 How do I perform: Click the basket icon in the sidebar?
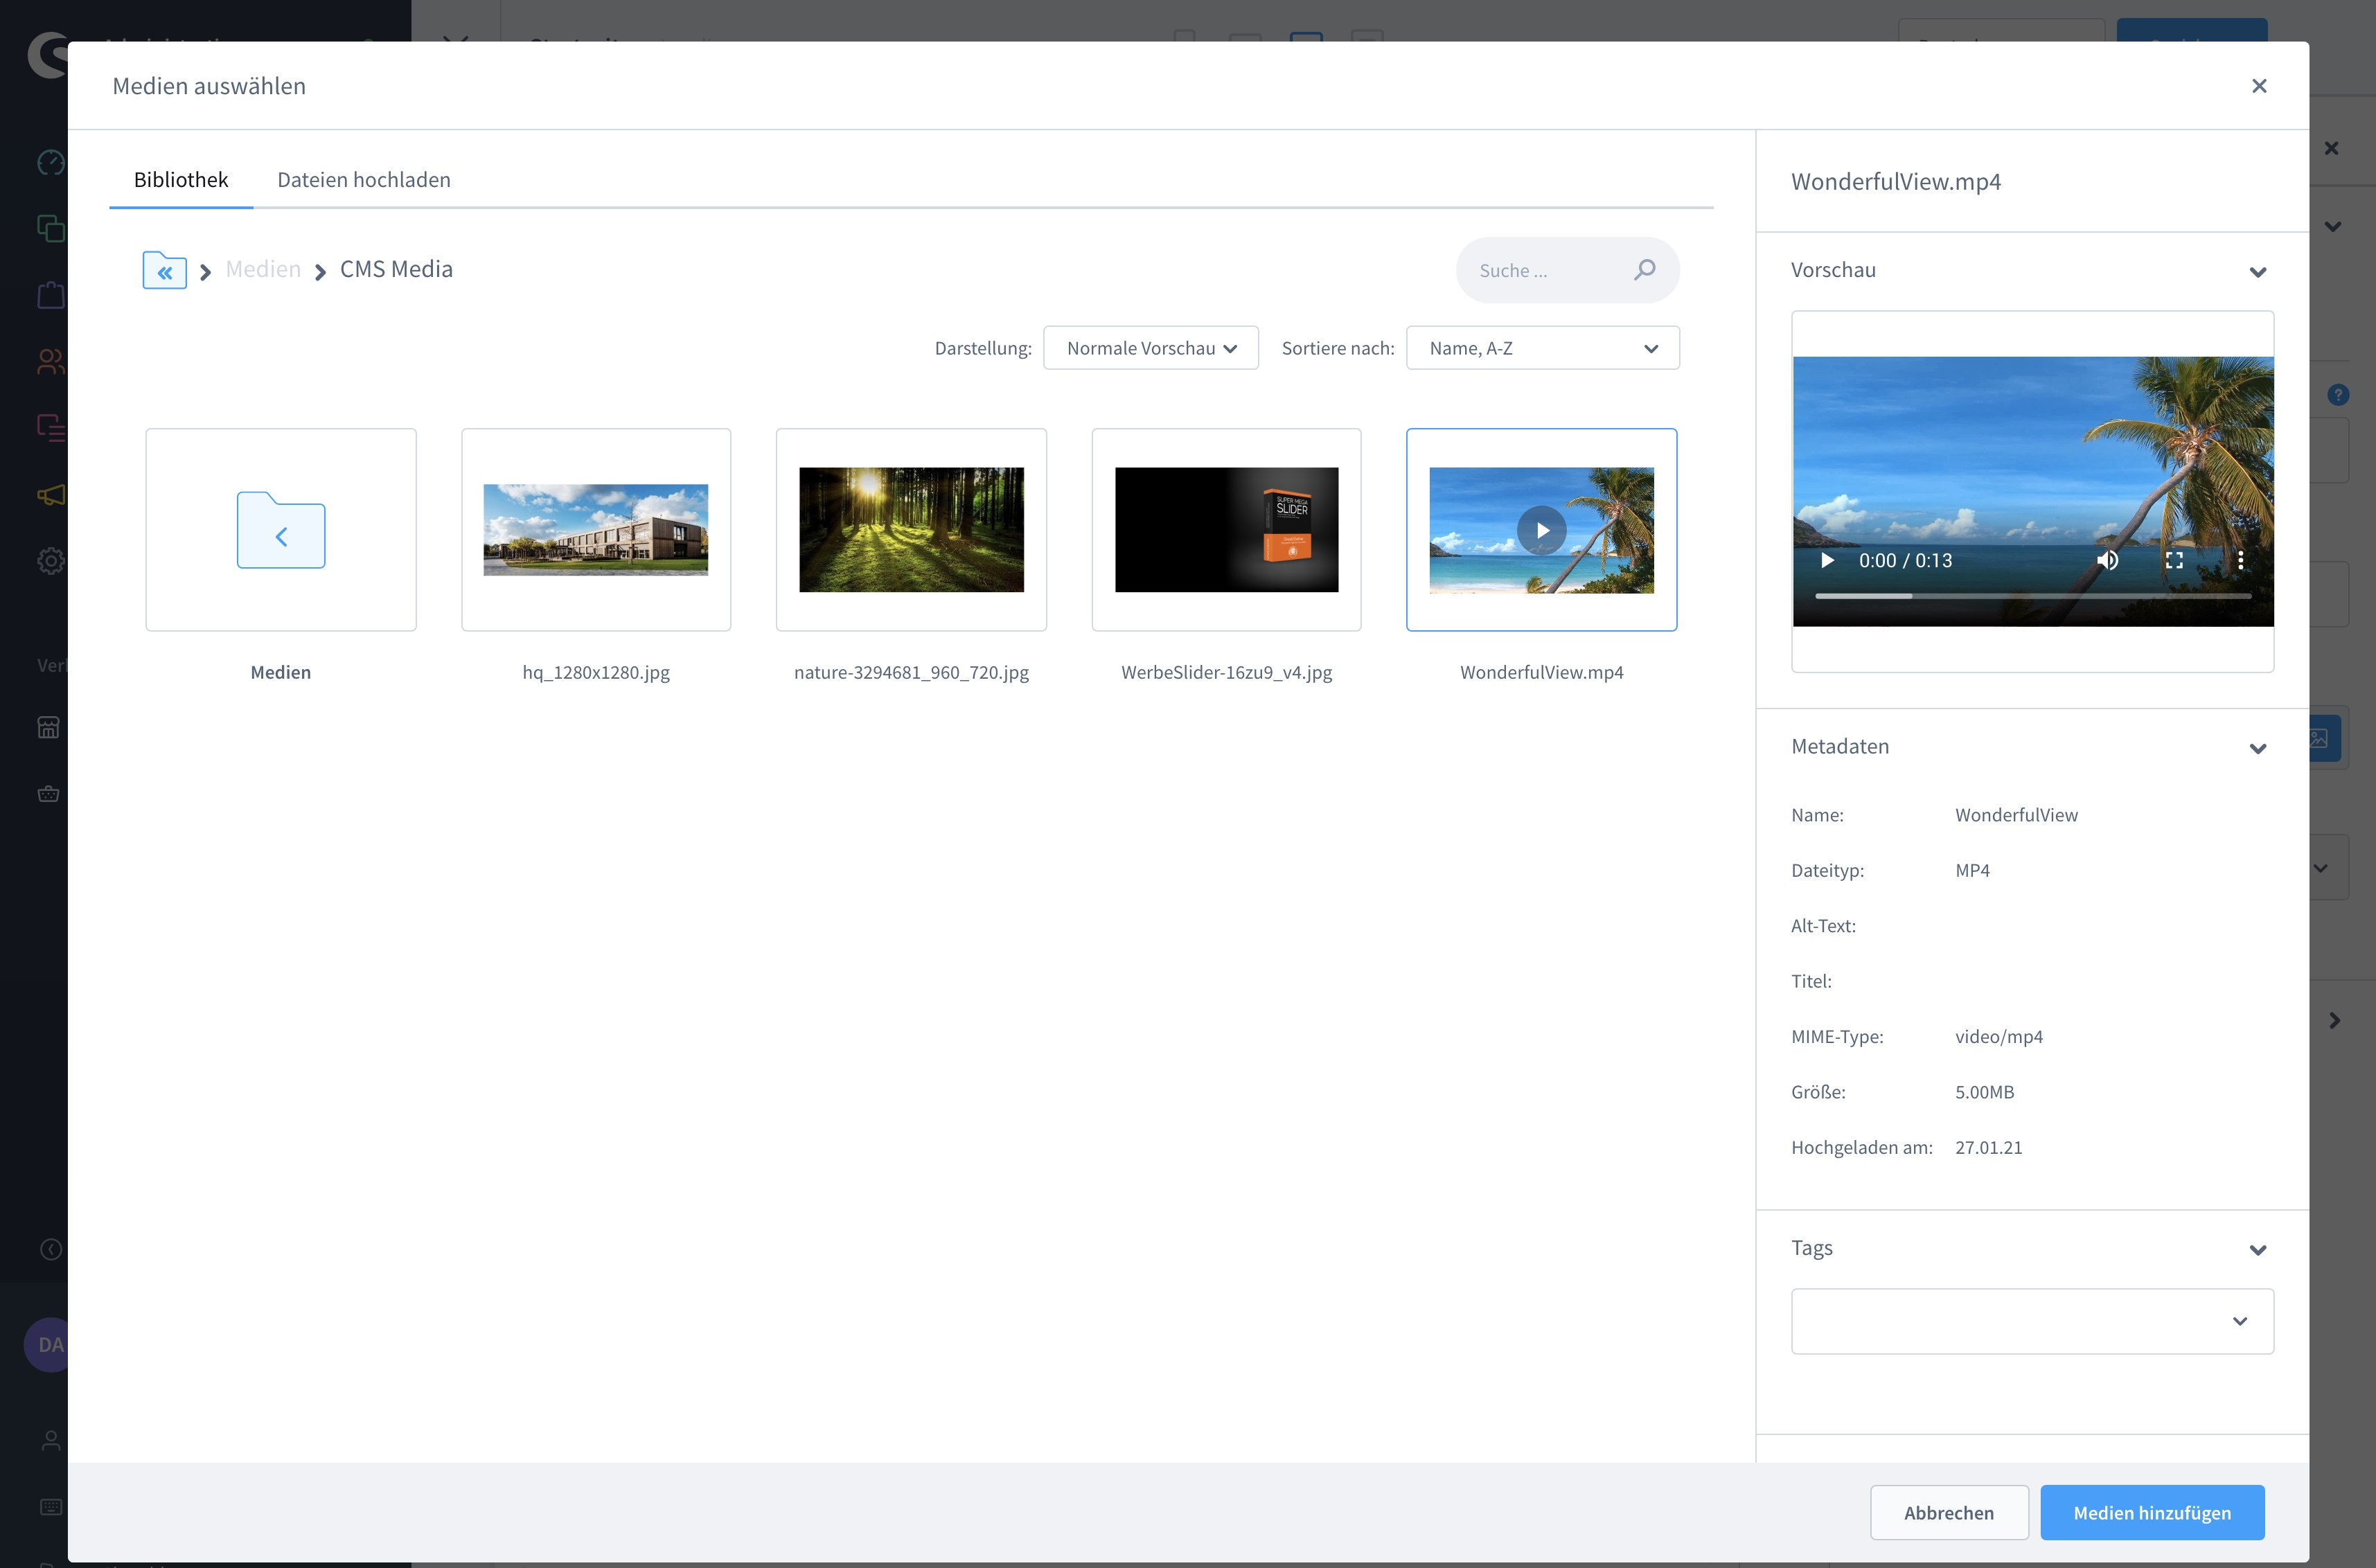pos(48,794)
